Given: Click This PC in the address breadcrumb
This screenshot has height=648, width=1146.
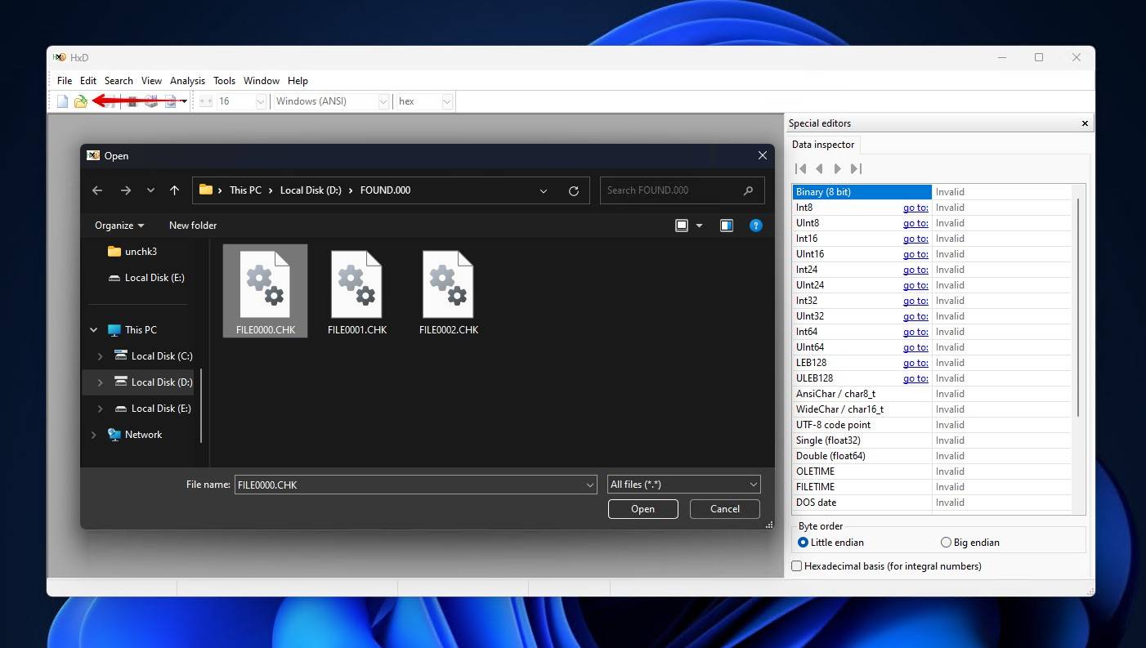Looking at the screenshot, I should coord(245,190).
